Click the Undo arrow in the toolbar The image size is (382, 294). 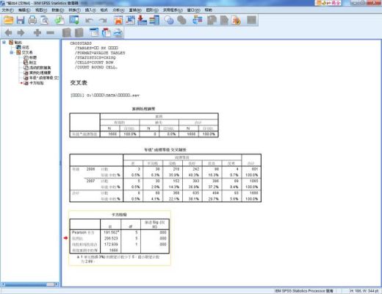pos(89,21)
